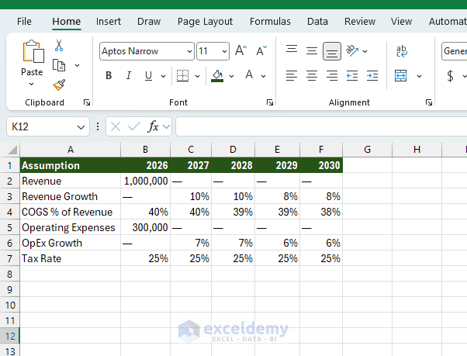Select cell with 1,000,000 revenue
The width and height of the screenshot is (467, 356).
145,181
